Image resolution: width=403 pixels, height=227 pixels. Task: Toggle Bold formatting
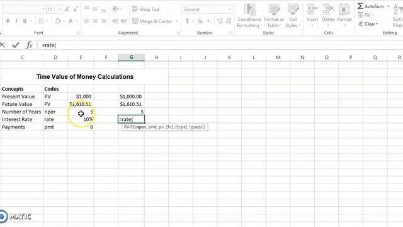(x=8, y=21)
